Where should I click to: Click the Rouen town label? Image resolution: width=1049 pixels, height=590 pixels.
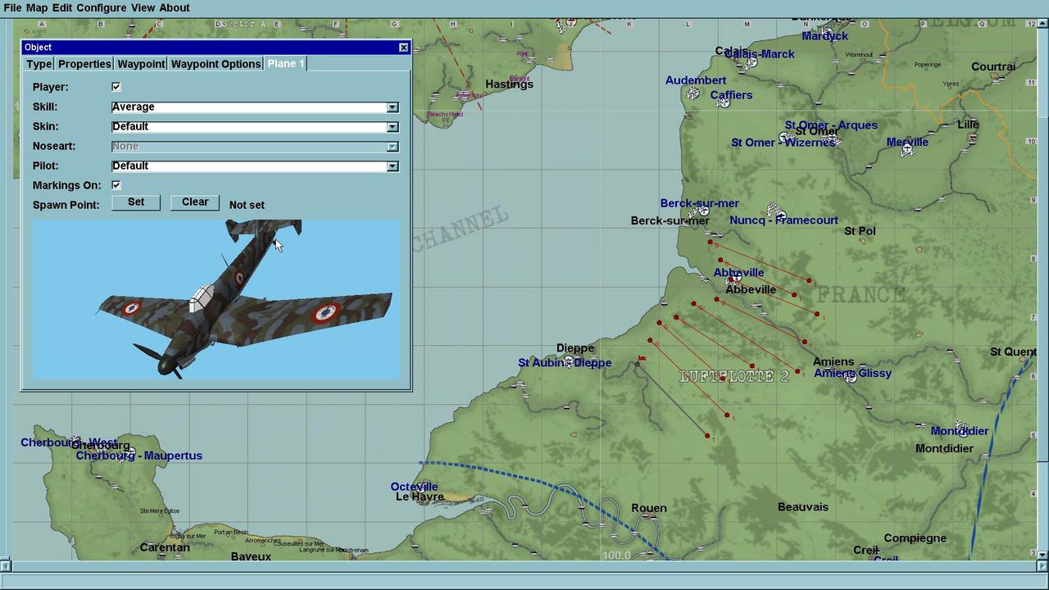(648, 508)
